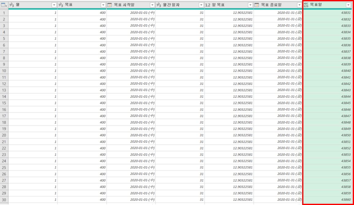Select the 목표 시작일 column header

pos(131,5)
